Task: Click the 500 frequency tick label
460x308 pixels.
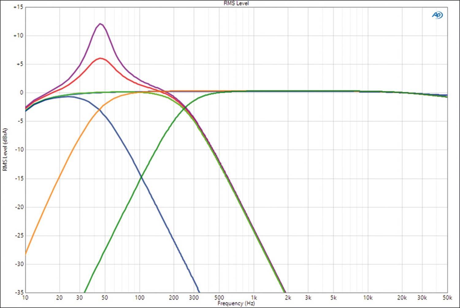Action: point(219,298)
